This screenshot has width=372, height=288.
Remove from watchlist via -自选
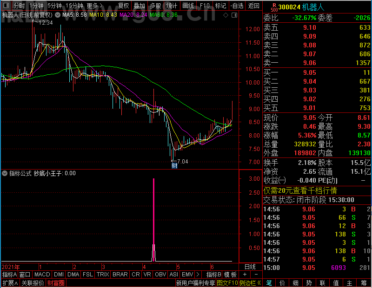click(237, 6)
